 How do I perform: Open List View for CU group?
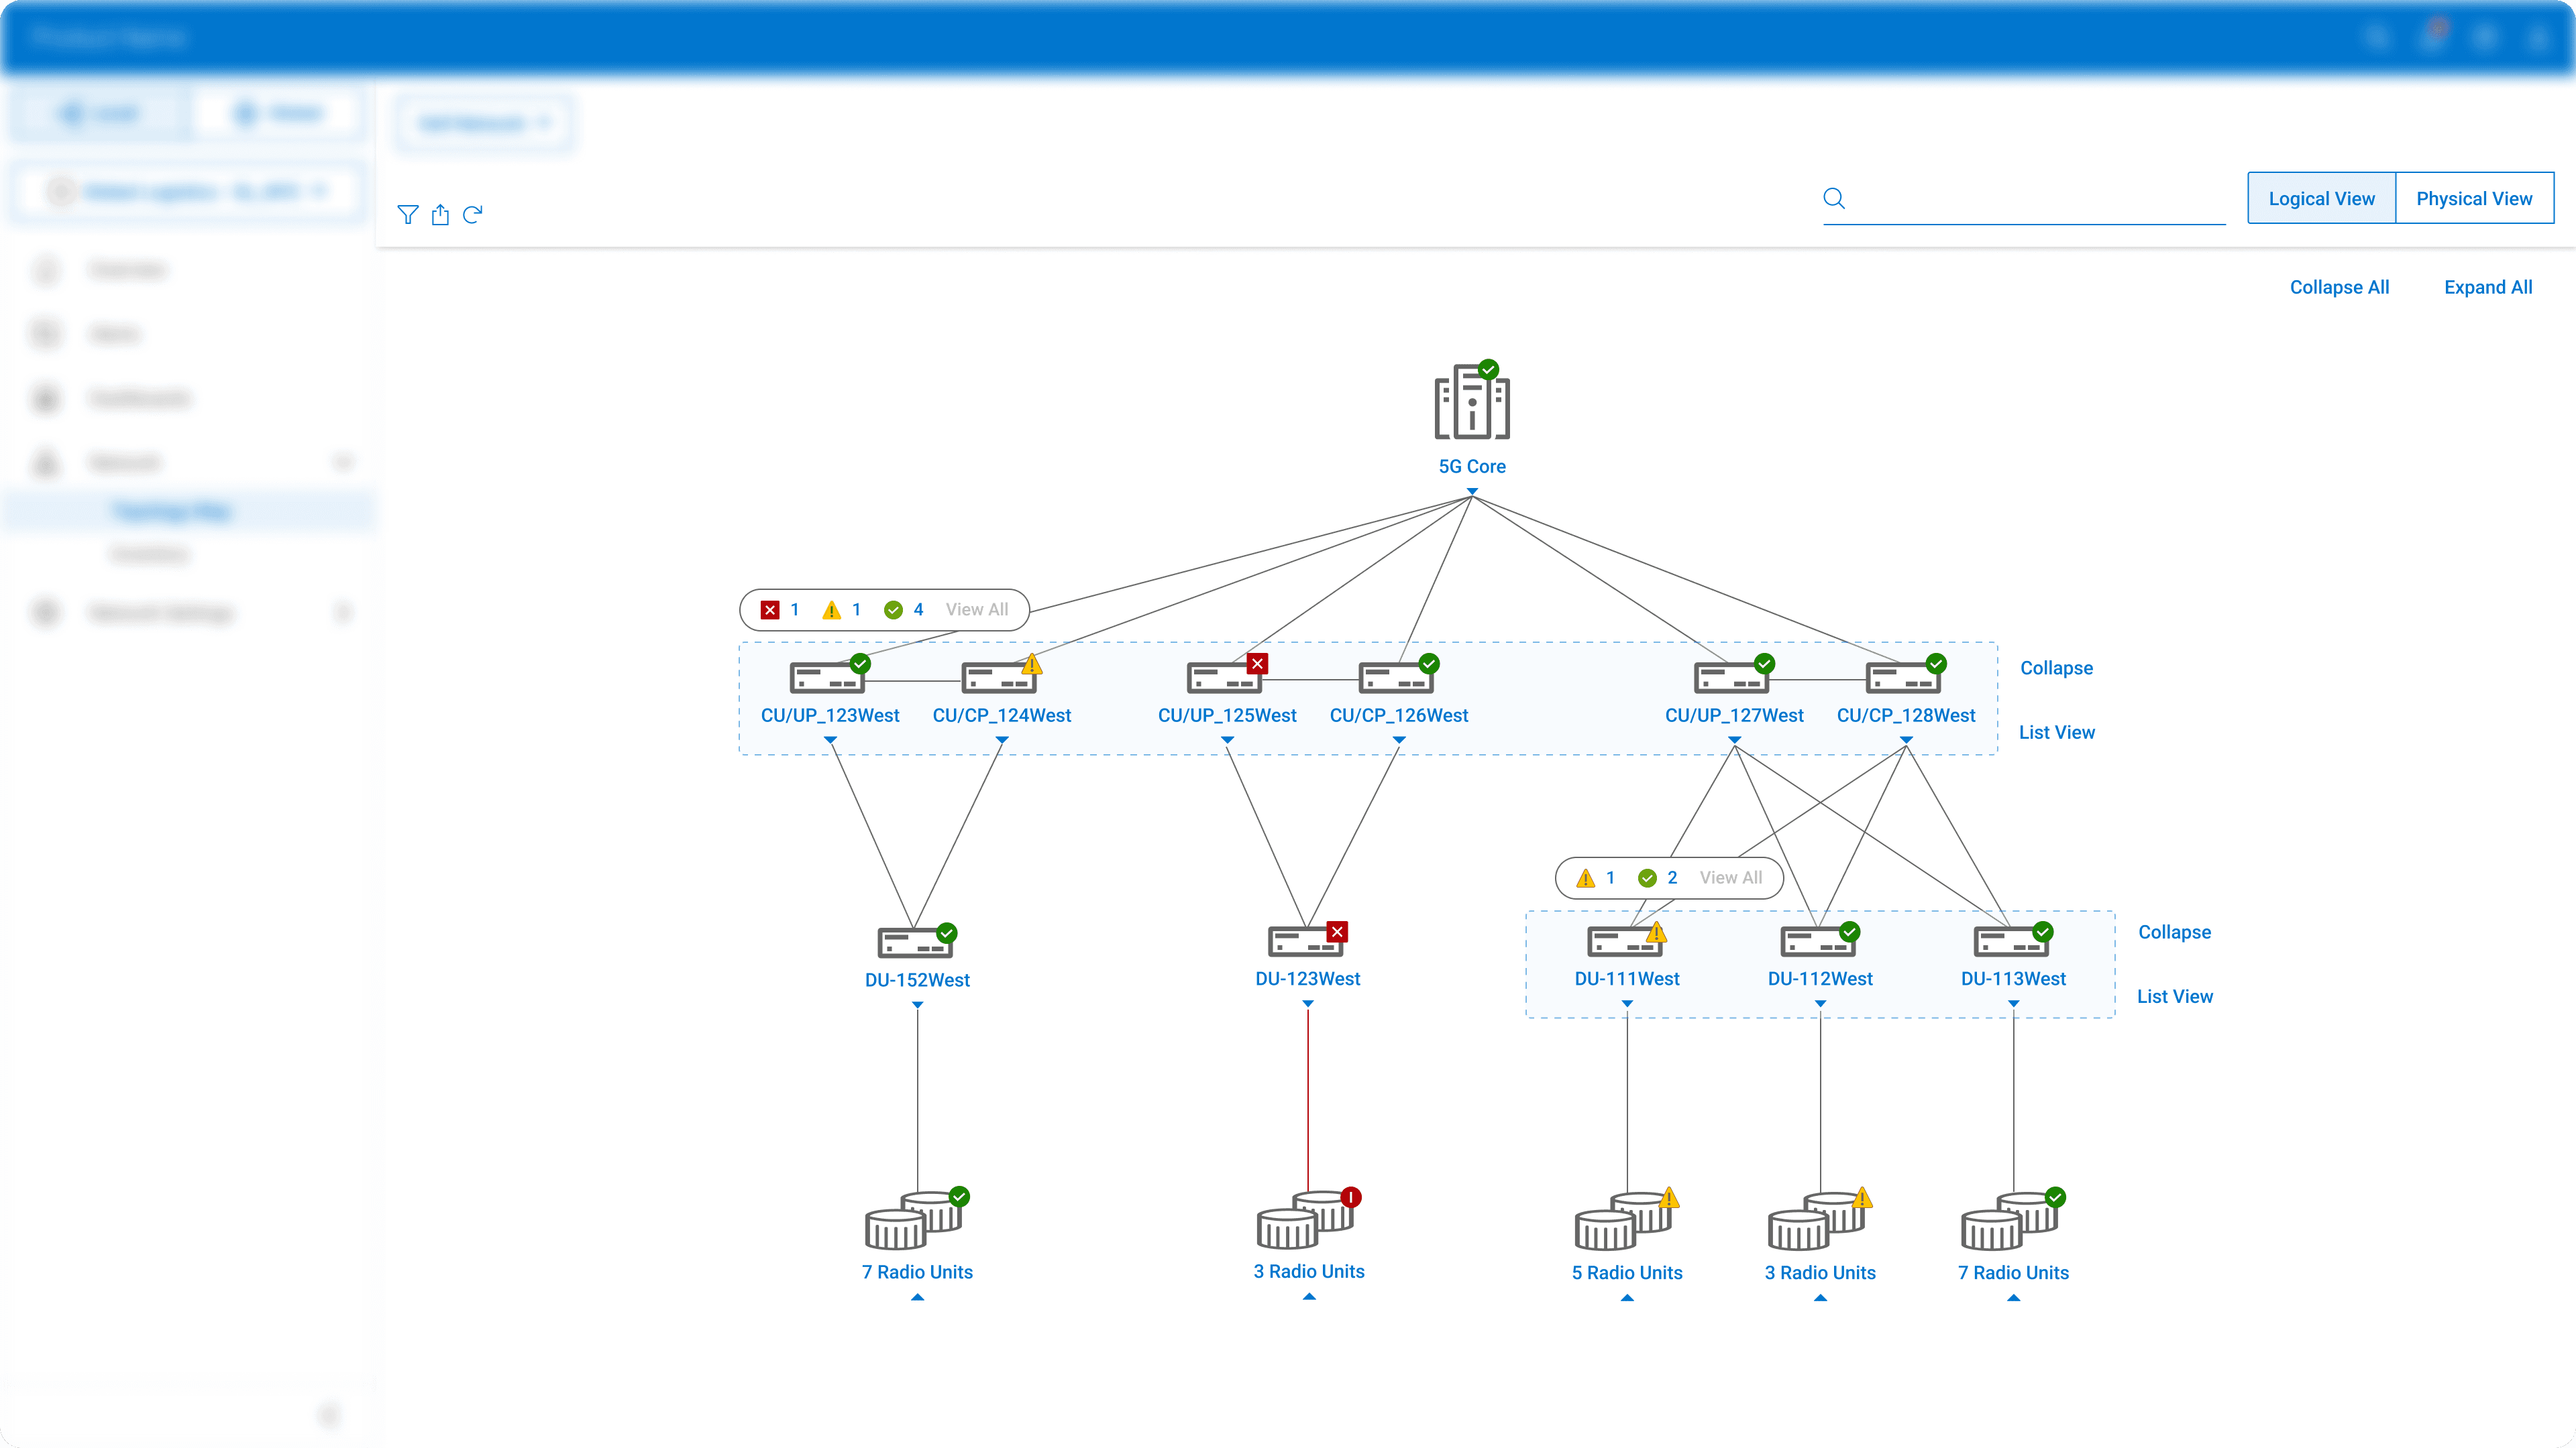2056,731
